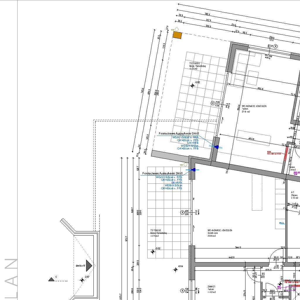300x300 pixels.
Task: Select the R circle next to 130/134
Action: (x=183, y=291)
